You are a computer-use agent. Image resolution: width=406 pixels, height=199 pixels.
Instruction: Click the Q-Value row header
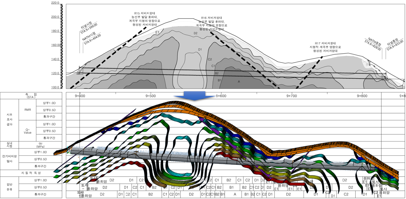(x=28, y=131)
